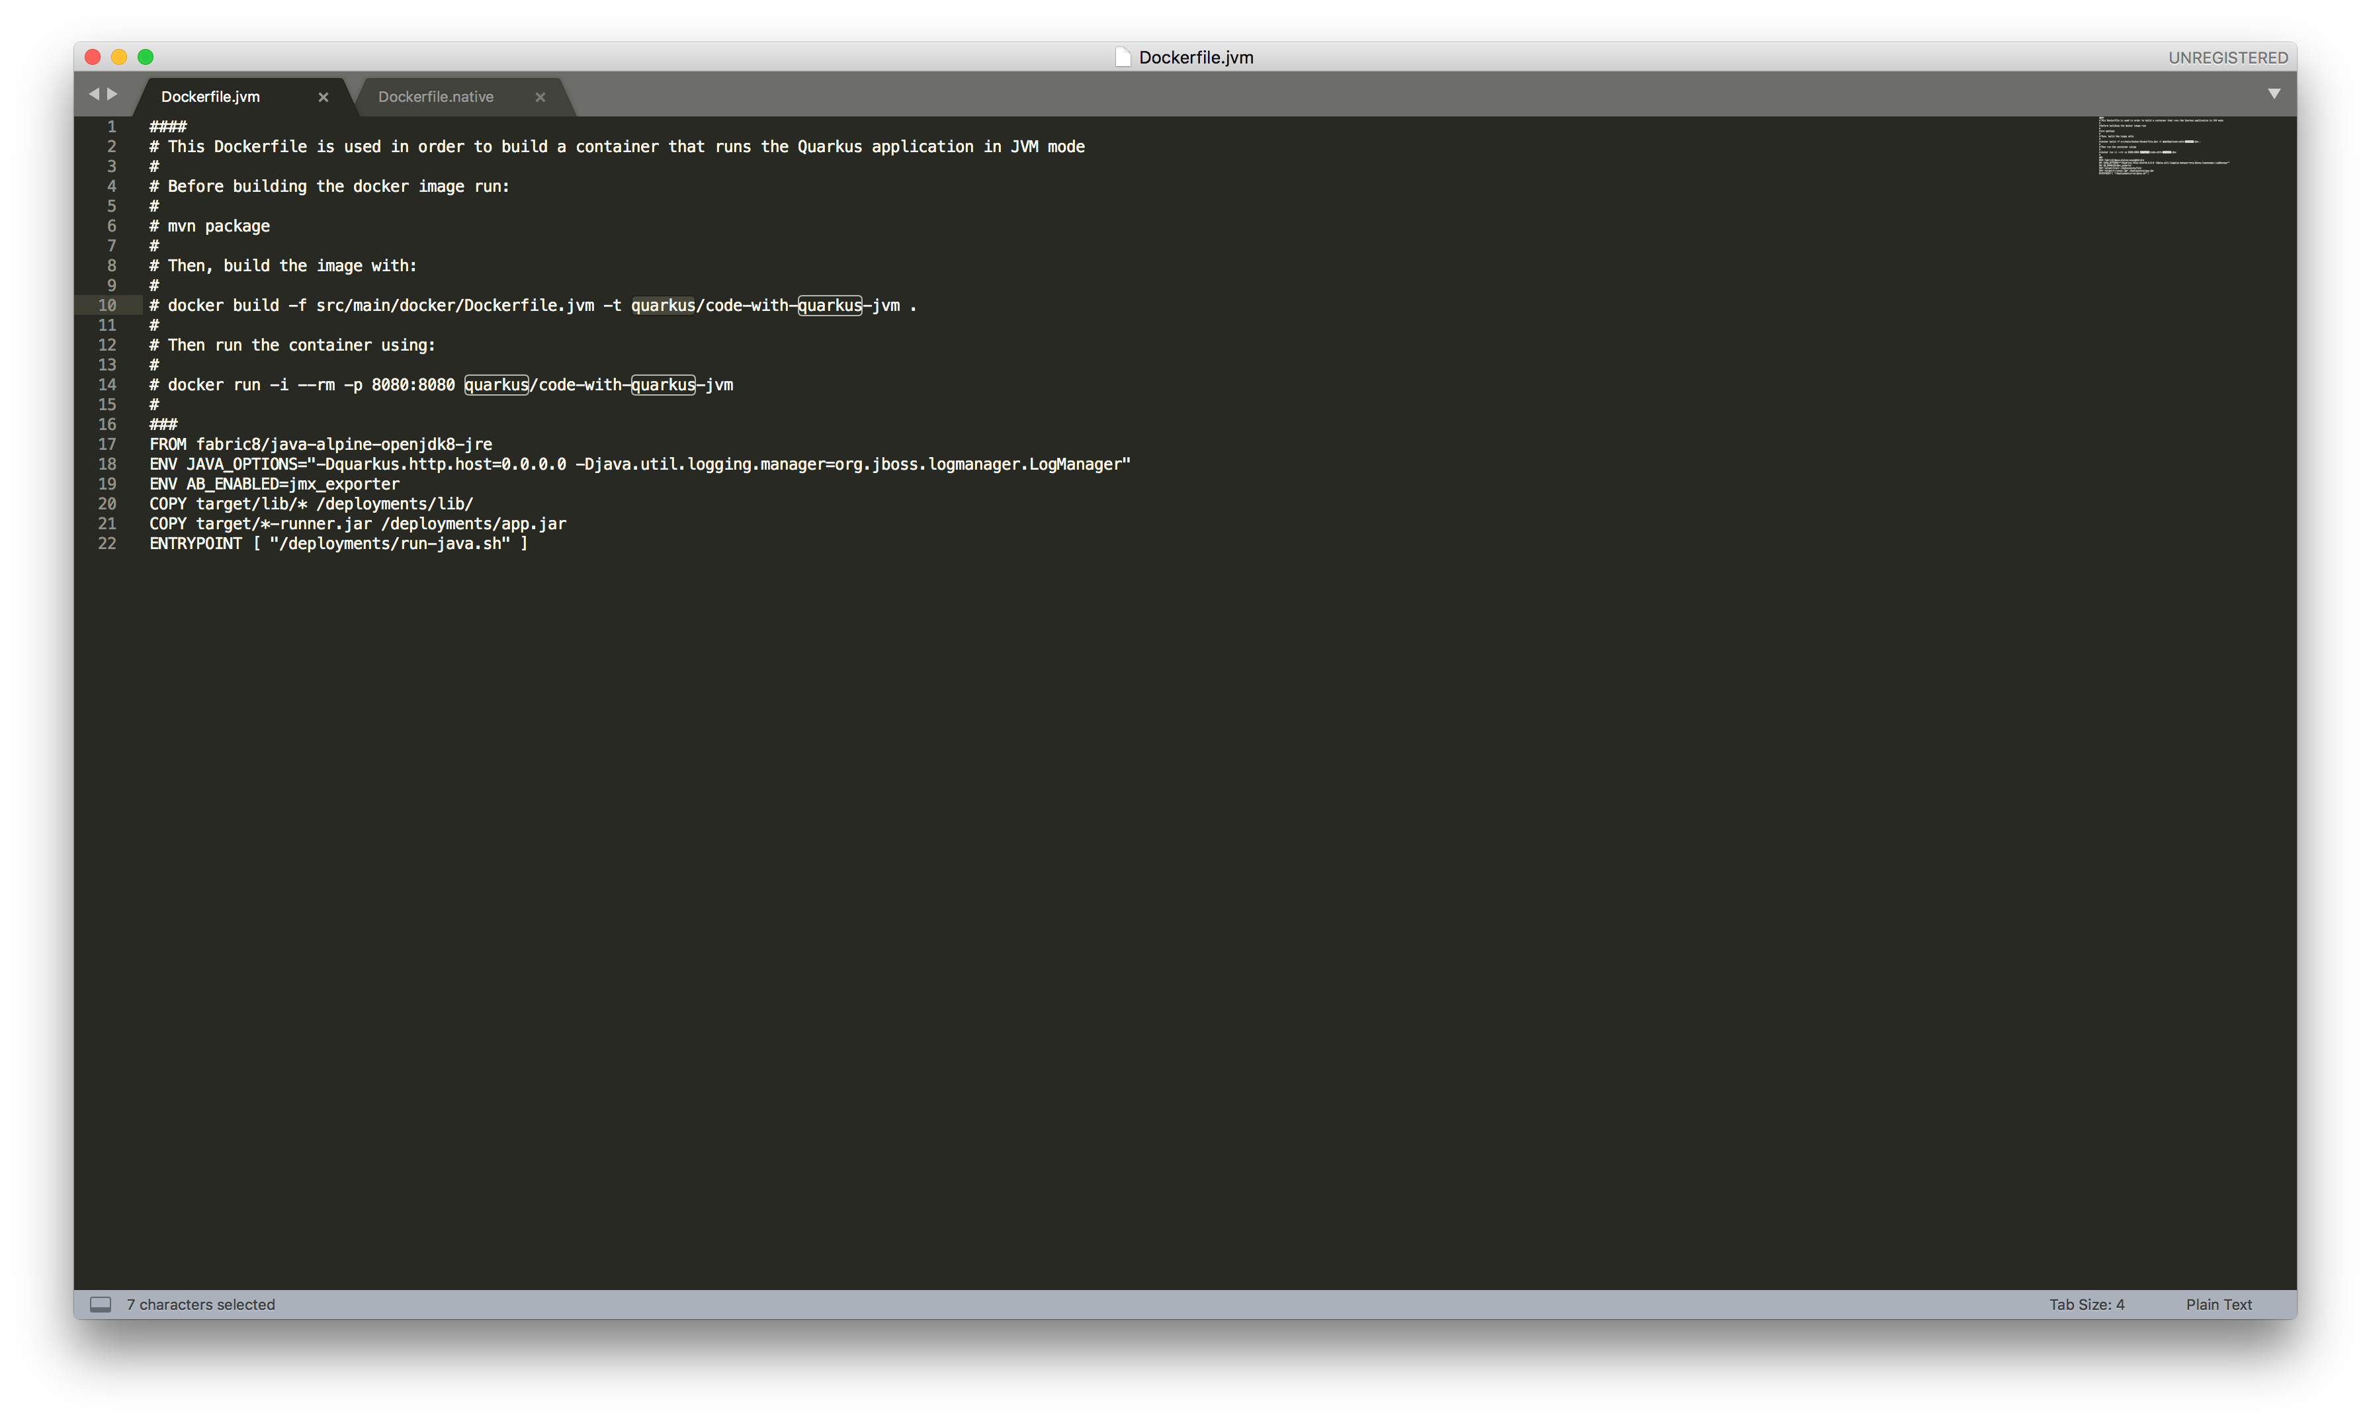The width and height of the screenshot is (2371, 1425).
Task: Place cursor on the FROM fabric8 line
Action: (x=321, y=445)
